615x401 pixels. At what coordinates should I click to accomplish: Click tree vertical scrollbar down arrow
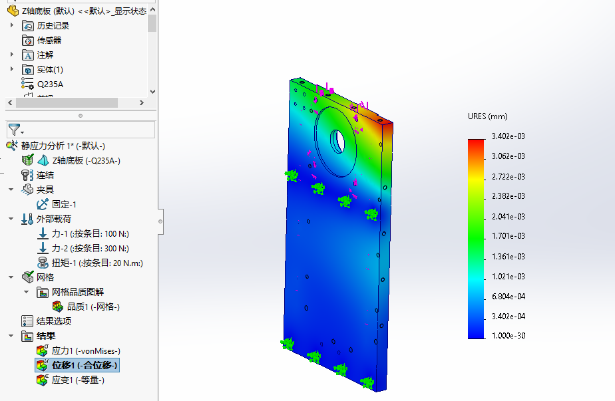click(x=152, y=92)
